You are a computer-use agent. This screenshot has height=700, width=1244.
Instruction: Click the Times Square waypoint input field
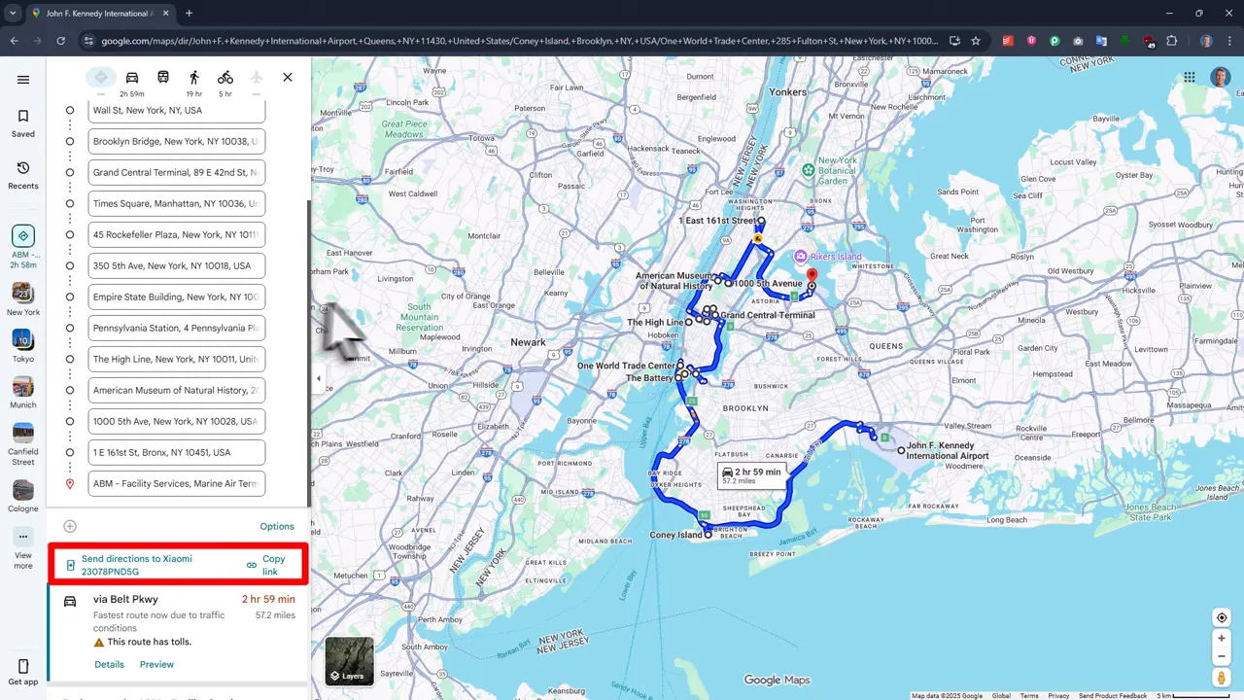tap(176, 203)
